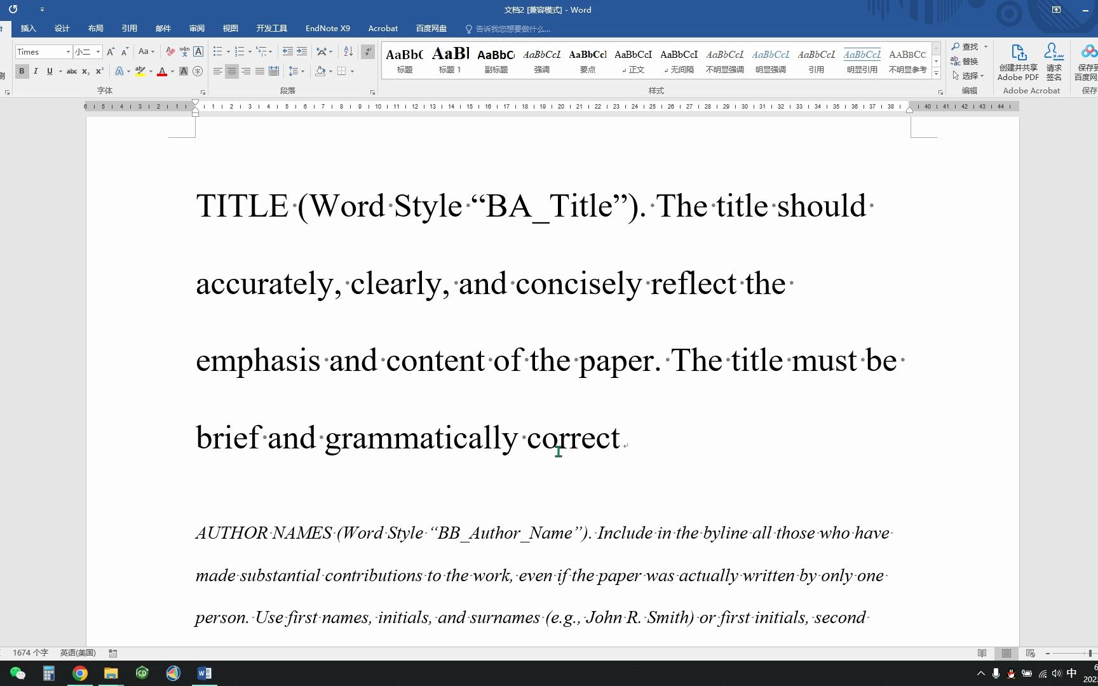Switch to Read Mode view

(x=982, y=653)
